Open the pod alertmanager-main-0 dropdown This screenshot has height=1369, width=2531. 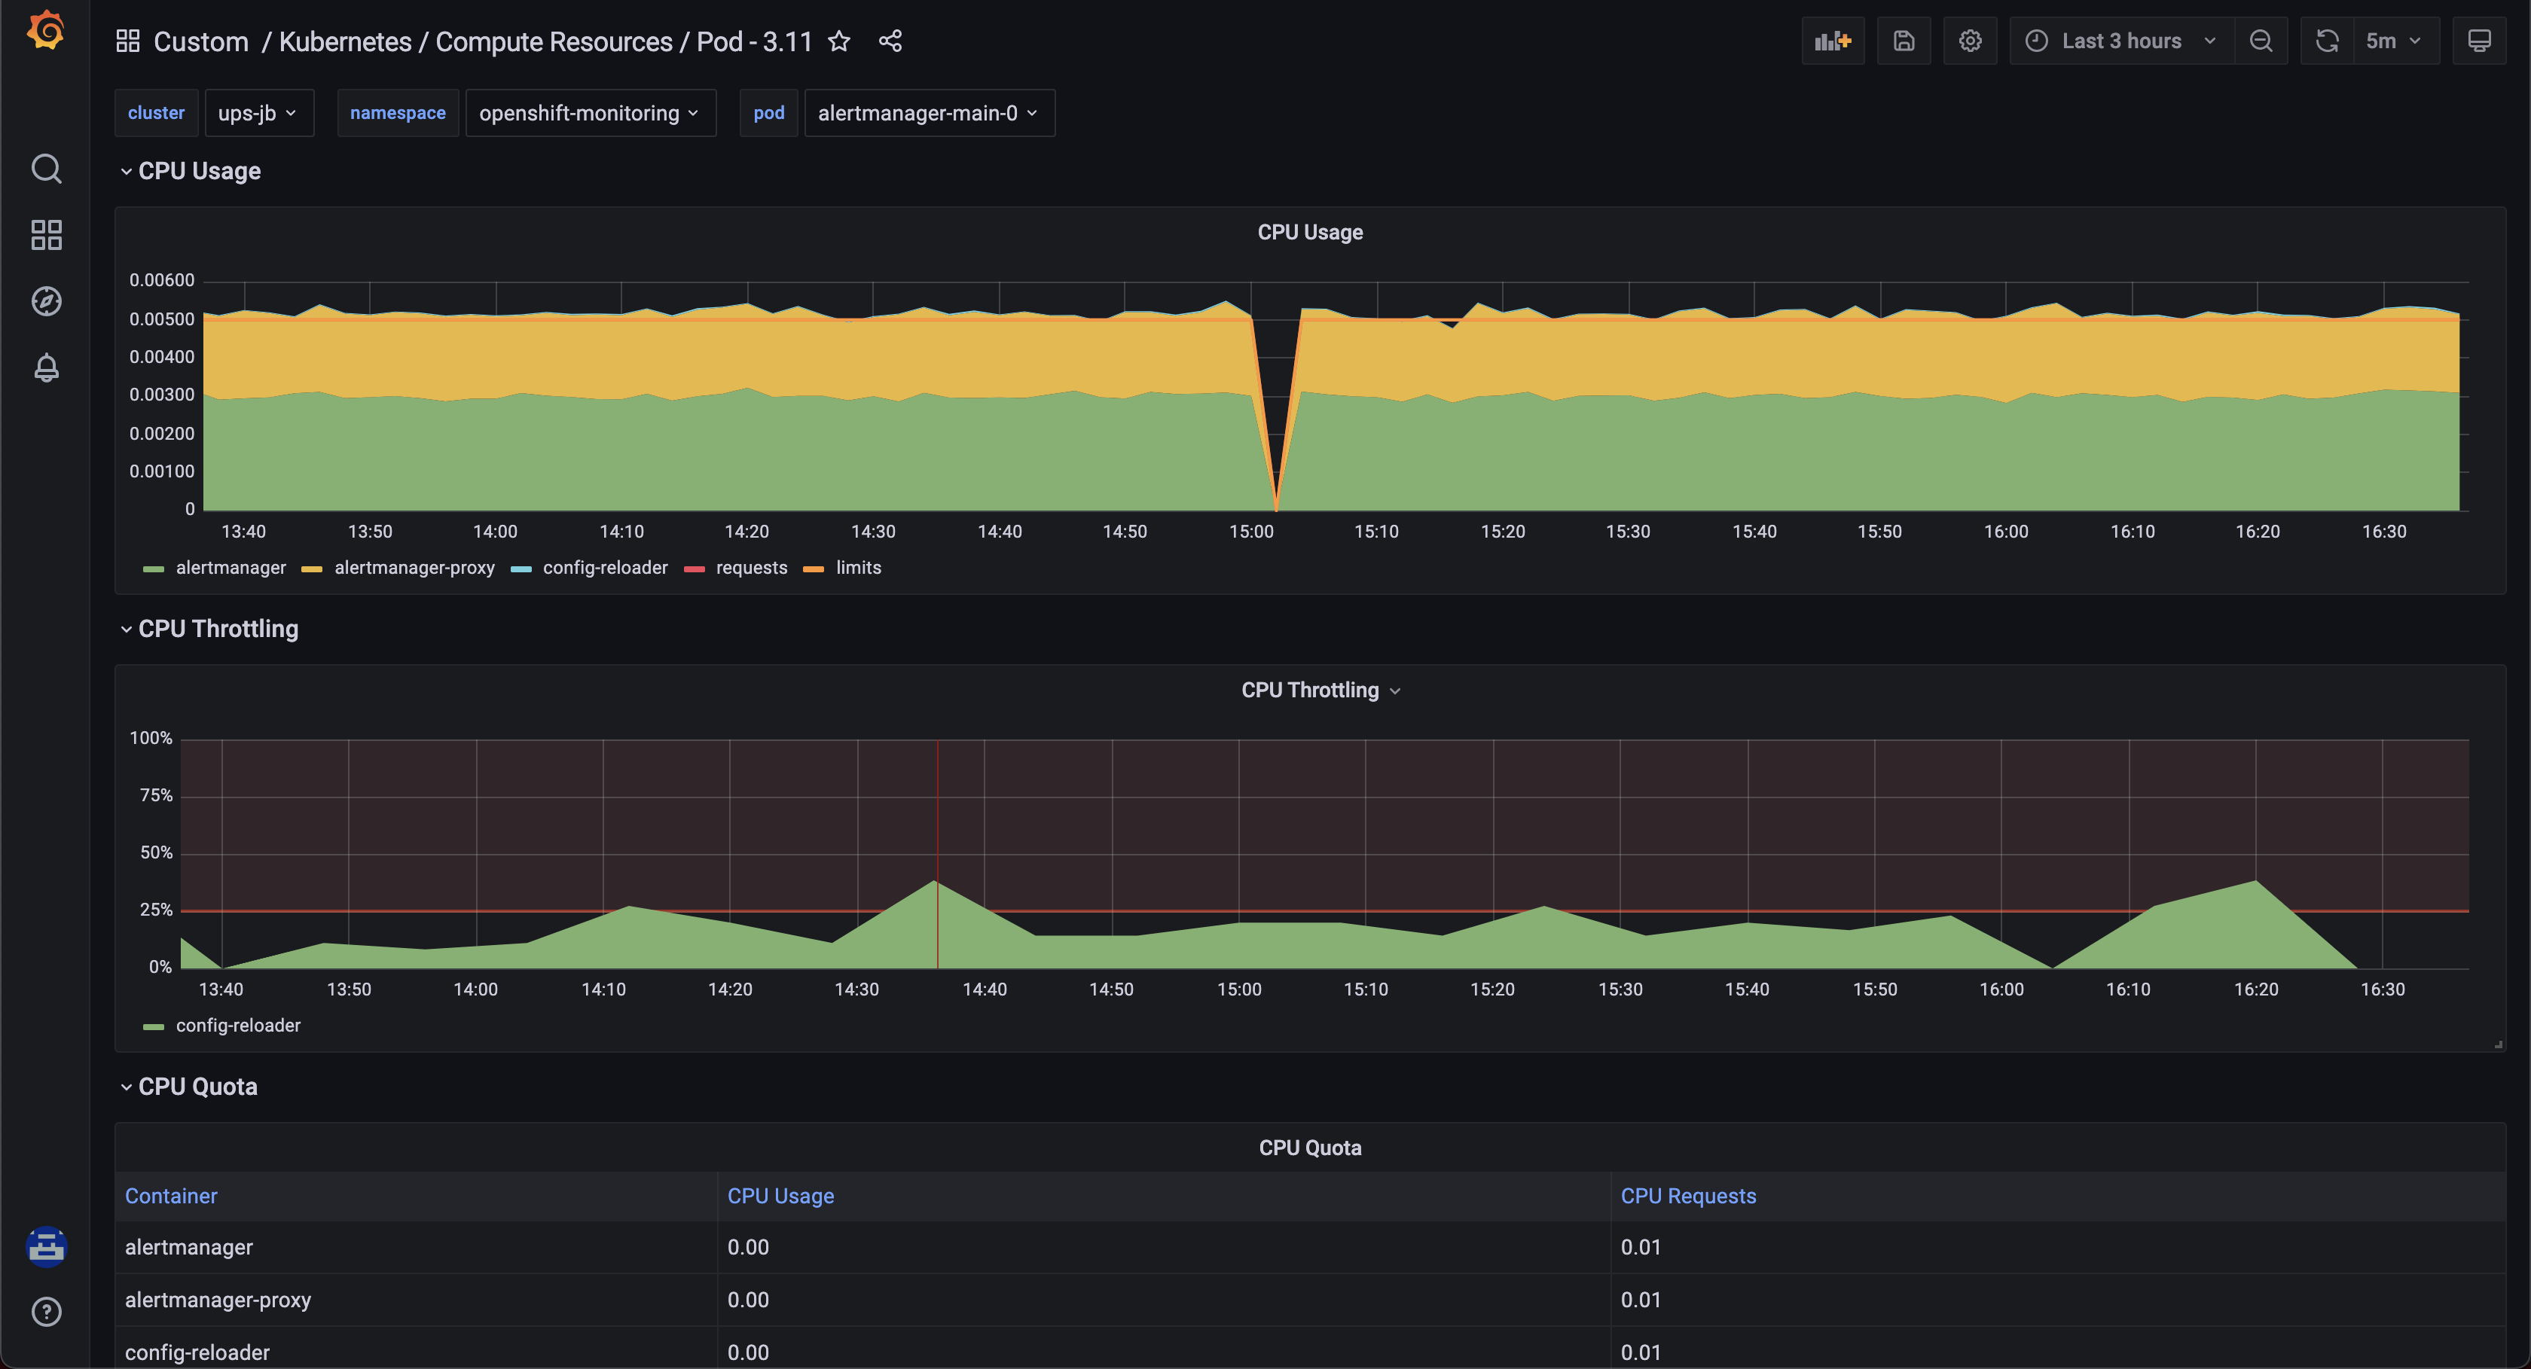pyautogui.click(x=927, y=113)
